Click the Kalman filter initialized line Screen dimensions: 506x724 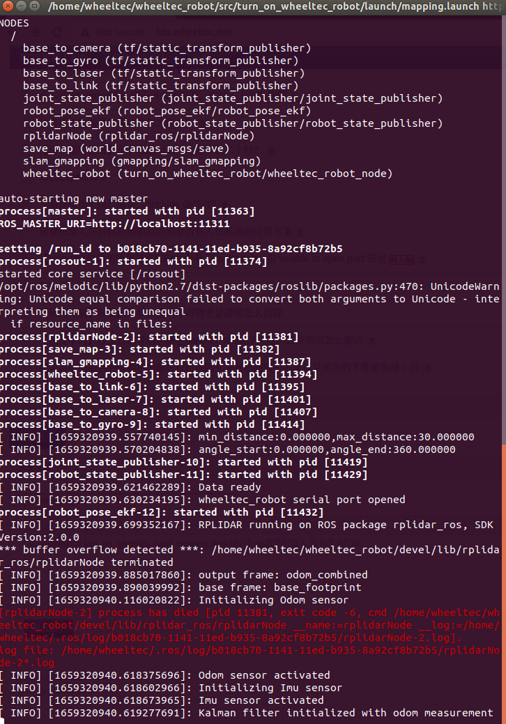point(246,713)
